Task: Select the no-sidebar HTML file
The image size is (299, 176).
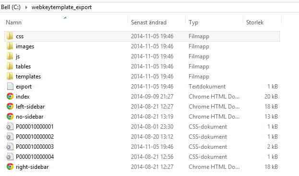Action: pyautogui.click(x=30, y=117)
